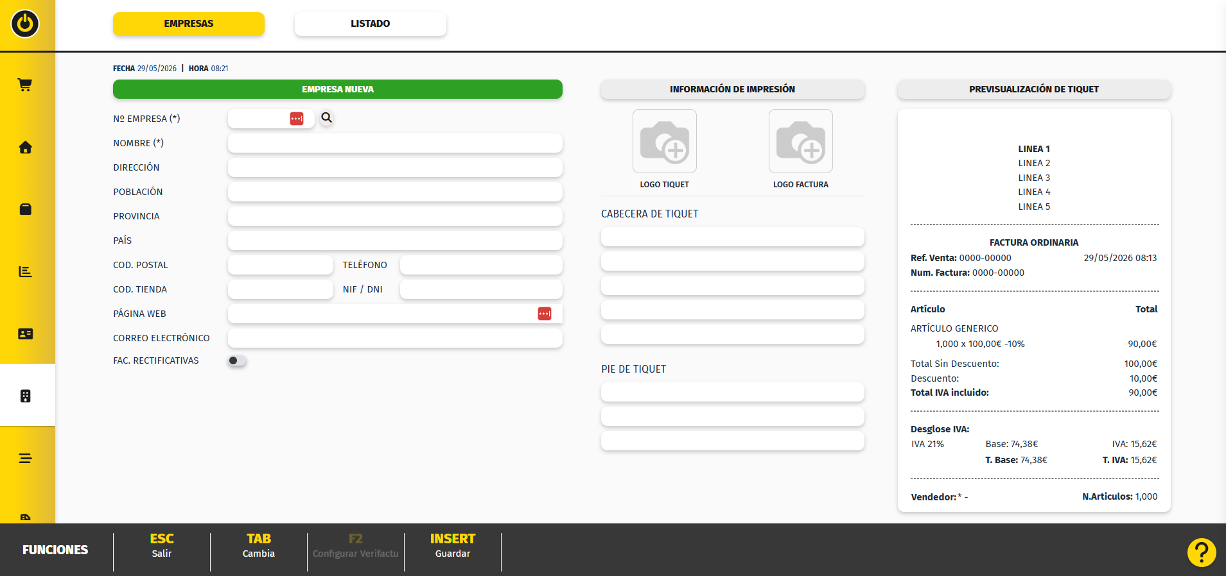The height and width of the screenshot is (576, 1226).
Task: Toggle the Fac. Rectificativas switch
Action: tap(237, 360)
